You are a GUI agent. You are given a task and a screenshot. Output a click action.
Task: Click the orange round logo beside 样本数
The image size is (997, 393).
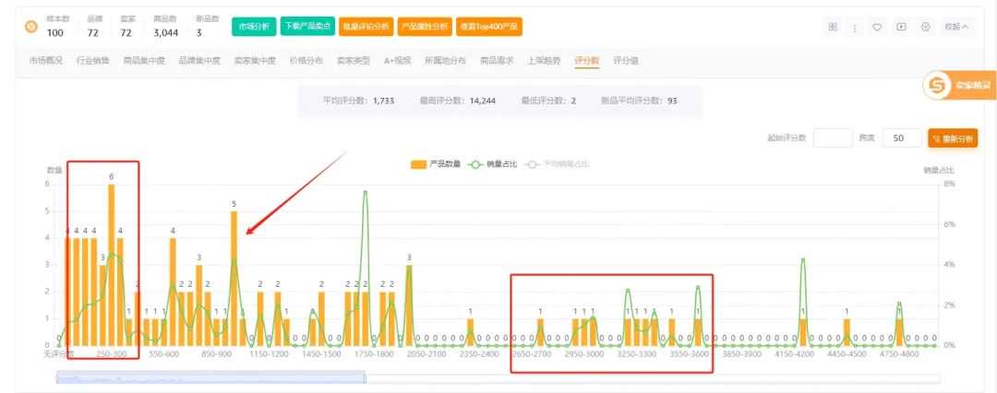tap(30, 27)
